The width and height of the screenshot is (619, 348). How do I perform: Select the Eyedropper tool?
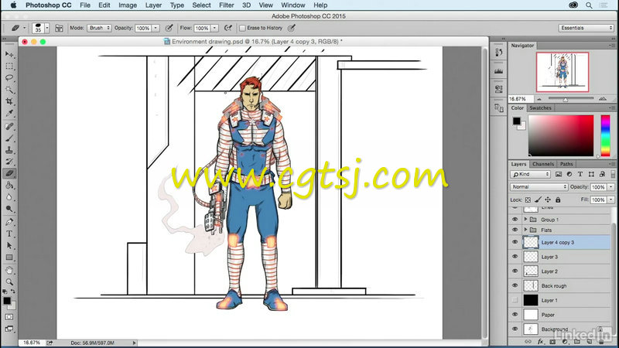pos(9,114)
